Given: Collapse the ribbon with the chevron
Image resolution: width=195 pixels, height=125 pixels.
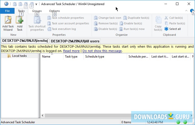Looking at the screenshot, I should click(x=186, y=11).
